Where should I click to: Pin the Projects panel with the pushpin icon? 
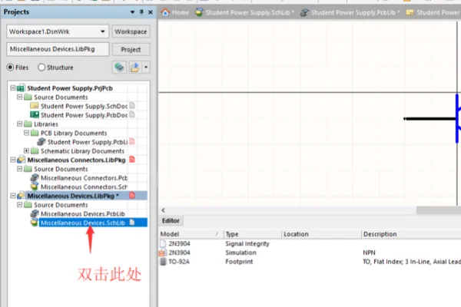click(141, 12)
